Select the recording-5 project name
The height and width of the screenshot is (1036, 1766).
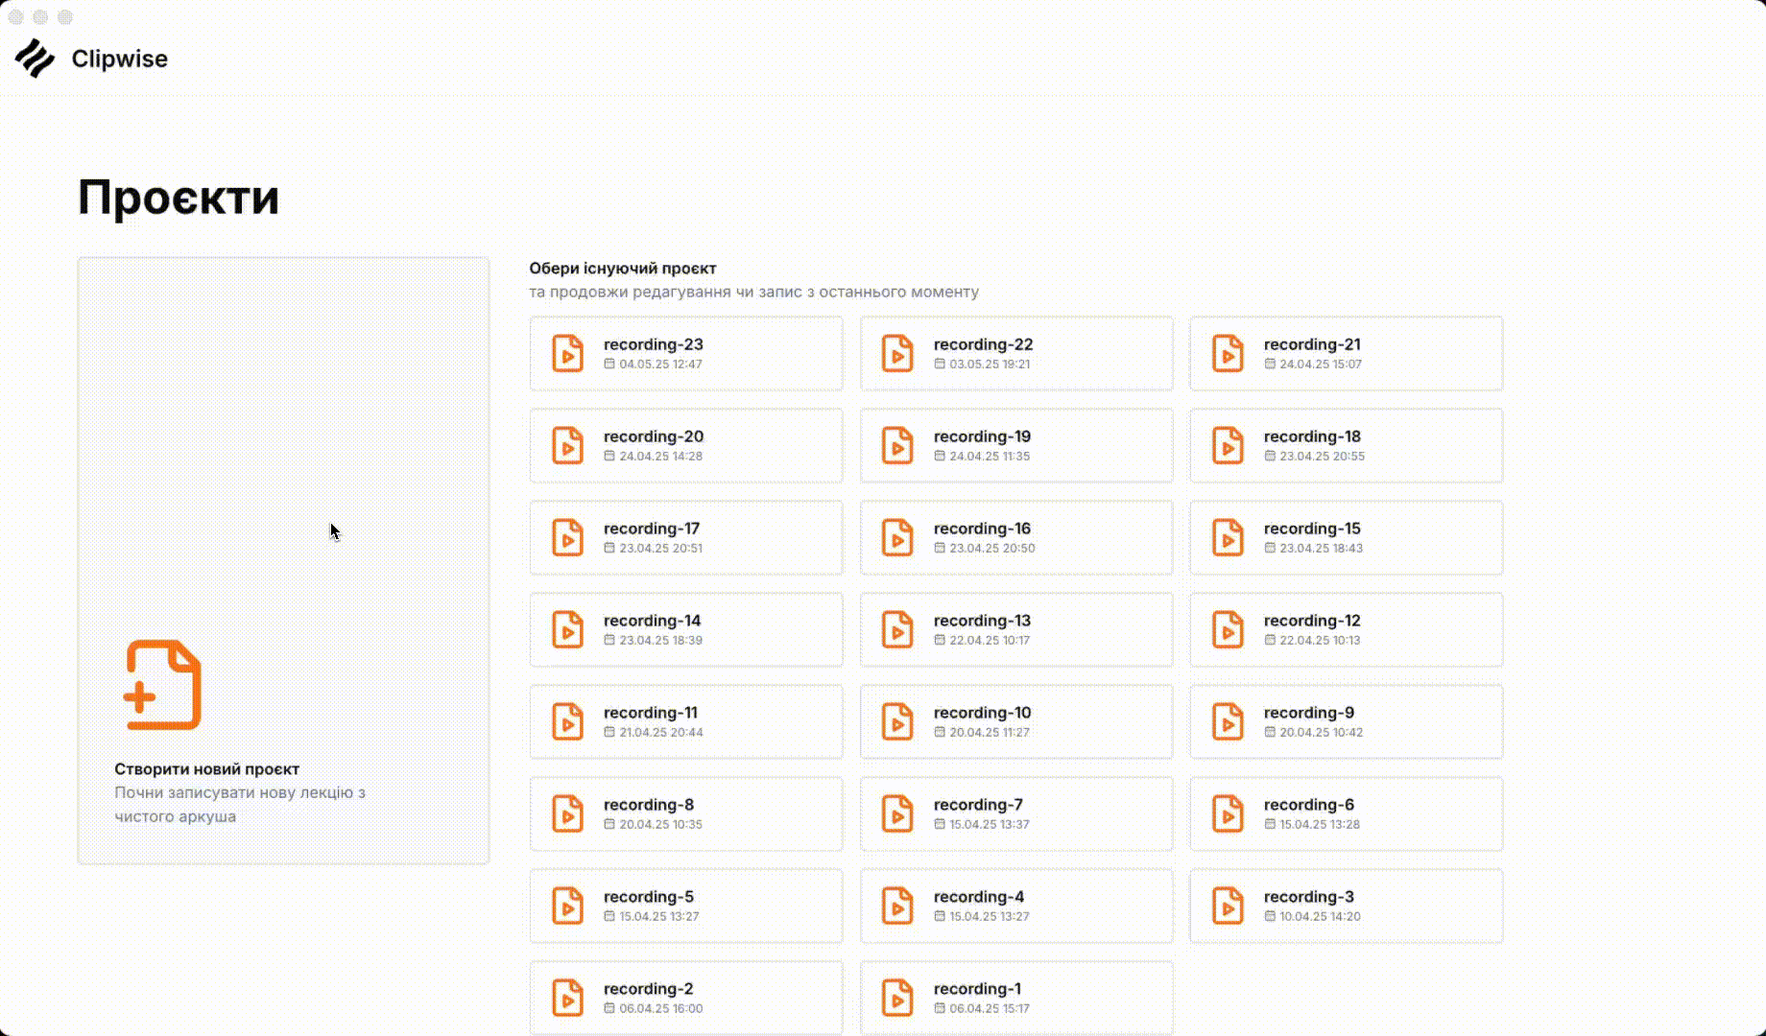pos(649,897)
